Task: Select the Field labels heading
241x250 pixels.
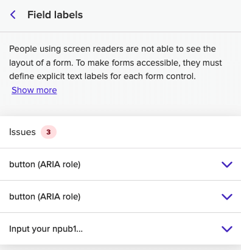Action: tap(55, 15)
